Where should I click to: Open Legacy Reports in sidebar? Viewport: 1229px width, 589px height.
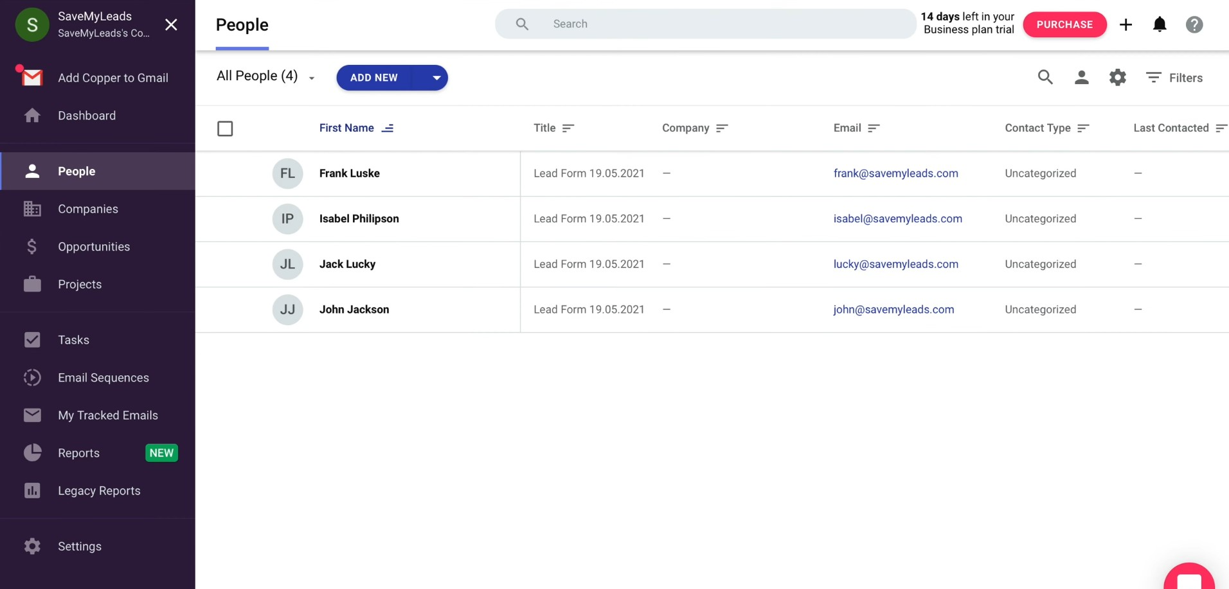click(99, 491)
